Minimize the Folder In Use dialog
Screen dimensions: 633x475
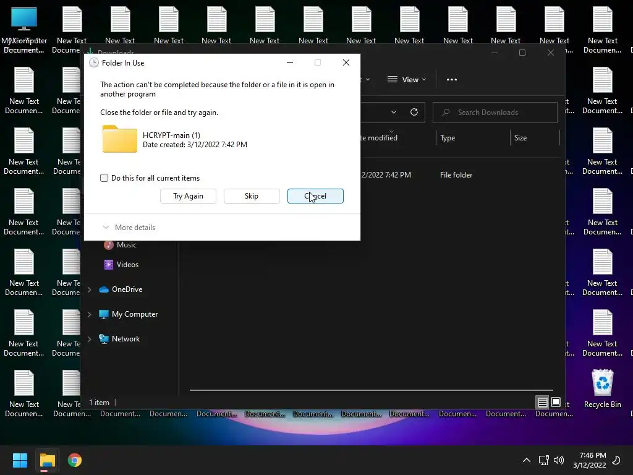click(x=290, y=62)
